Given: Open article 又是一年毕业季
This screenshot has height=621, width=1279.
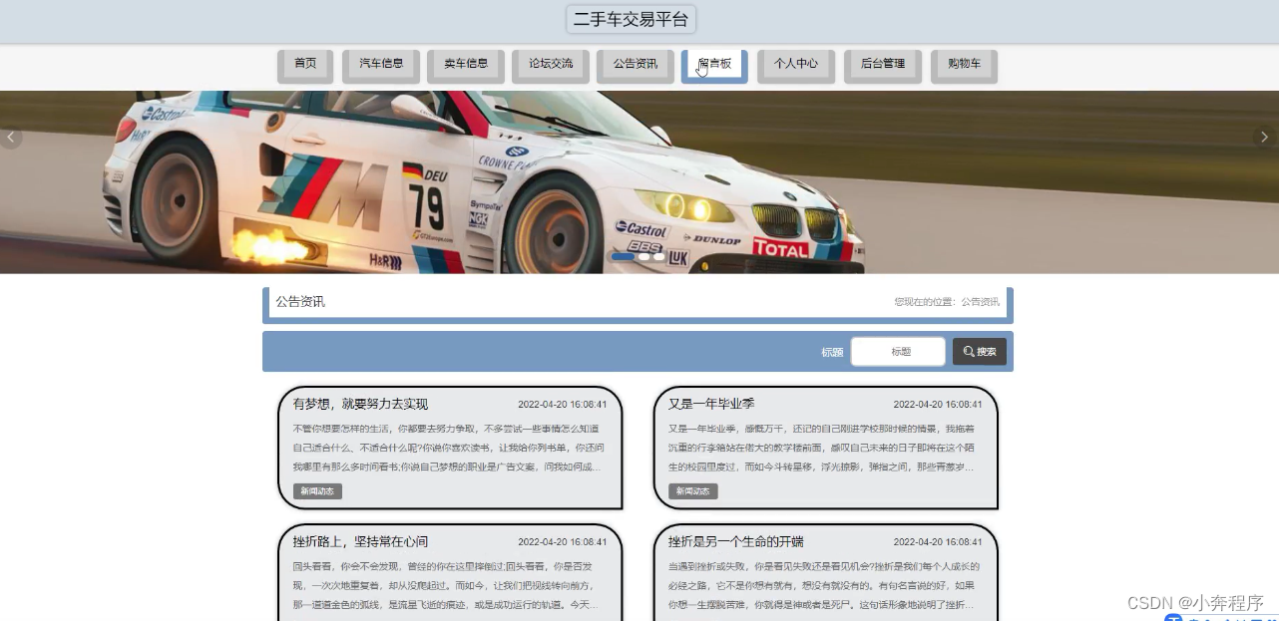Looking at the screenshot, I should click(711, 404).
